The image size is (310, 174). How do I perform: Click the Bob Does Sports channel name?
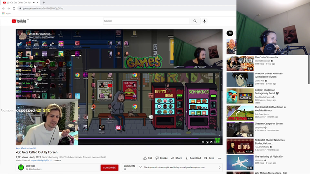pos(262,114)
